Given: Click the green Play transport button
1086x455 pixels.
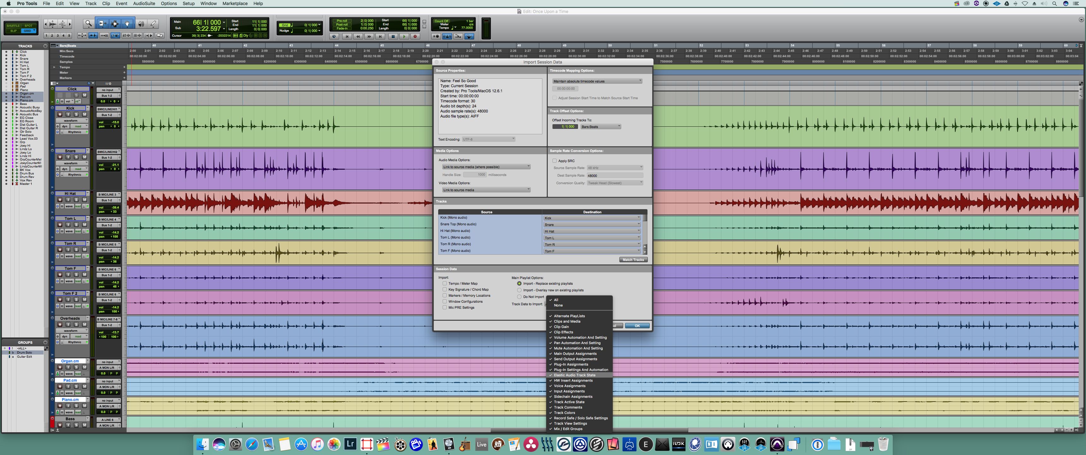Looking at the screenshot, I should (404, 37).
